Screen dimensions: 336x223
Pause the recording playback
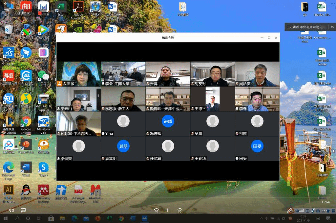[168, 210]
